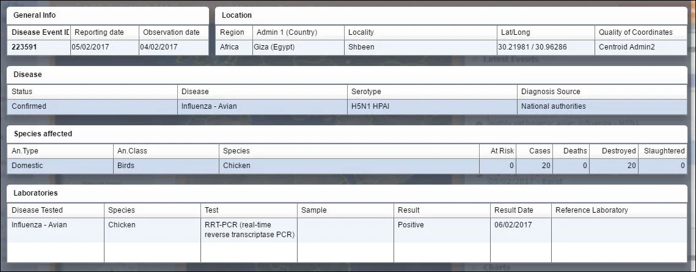Select the National authorities diagnosis source
The width and height of the screenshot is (696, 272).
point(602,106)
